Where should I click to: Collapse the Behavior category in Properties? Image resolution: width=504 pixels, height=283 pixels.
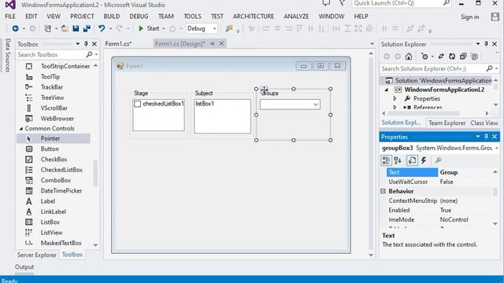pos(384,191)
